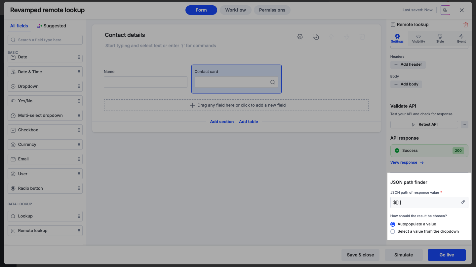Viewport: 476px width, 267px height.
Task: Open the Permissions tab
Action: point(272,10)
